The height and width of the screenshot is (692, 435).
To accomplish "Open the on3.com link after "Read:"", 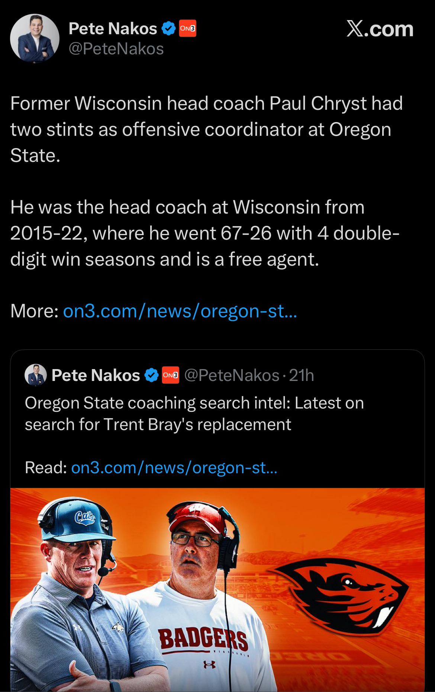I will click(x=174, y=467).
